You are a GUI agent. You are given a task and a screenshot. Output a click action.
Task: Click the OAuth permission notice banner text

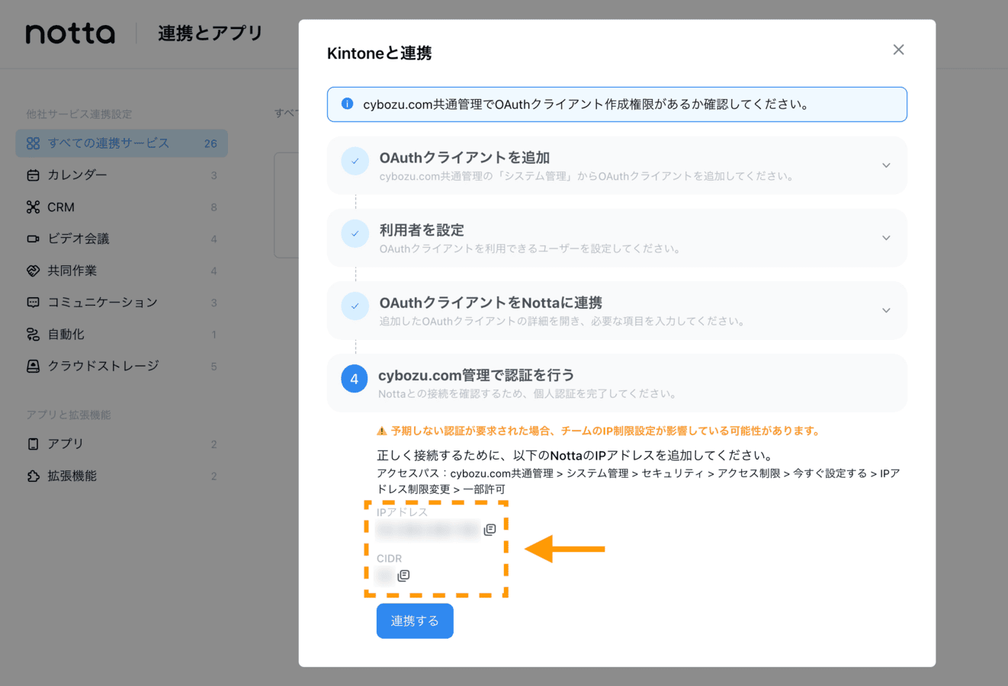586,104
